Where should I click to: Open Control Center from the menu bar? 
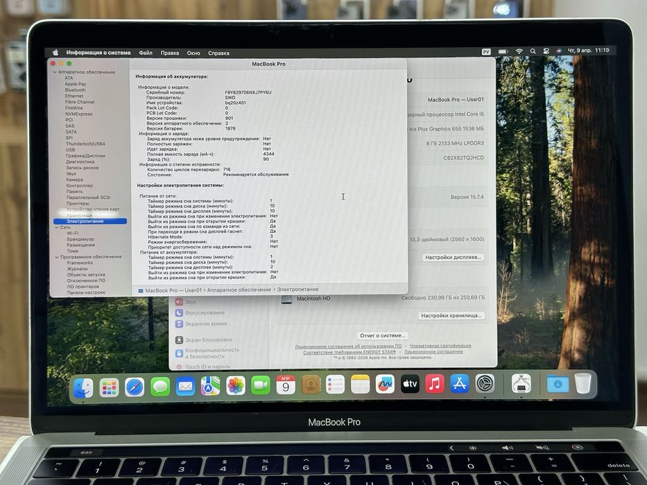tap(546, 51)
